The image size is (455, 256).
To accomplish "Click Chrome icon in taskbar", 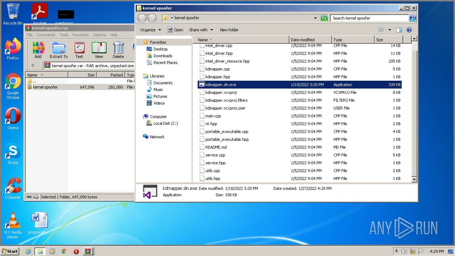I will tap(64, 251).
